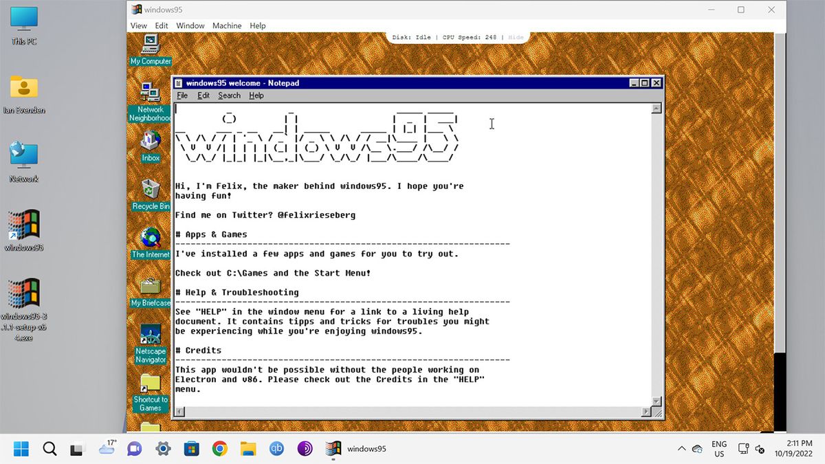Open the network tray icon
825x464 pixels.
(x=743, y=449)
